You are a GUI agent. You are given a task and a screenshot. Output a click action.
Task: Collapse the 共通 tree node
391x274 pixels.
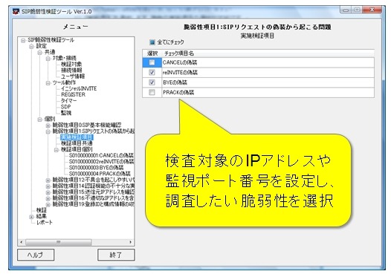(x=39, y=52)
